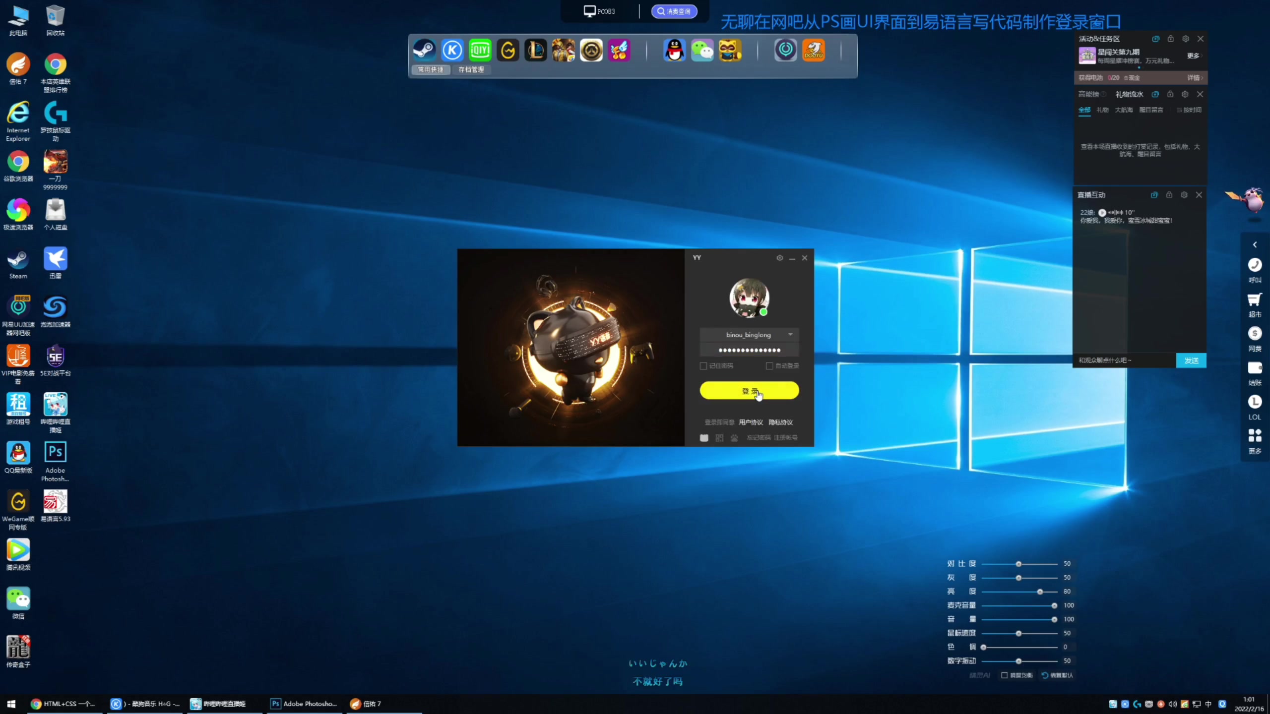Click QR code login icon in YY window
The image size is (1270, 714).
tap(719, 438)
